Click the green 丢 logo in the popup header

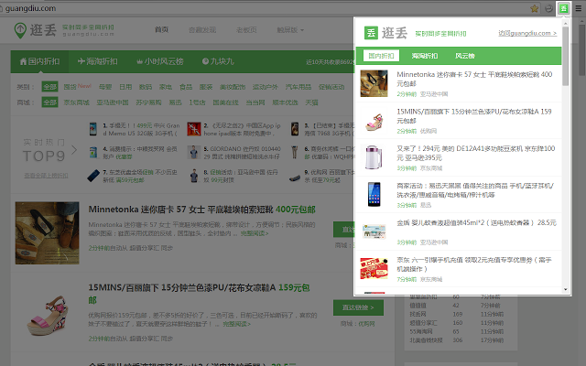tap(371, 33)
